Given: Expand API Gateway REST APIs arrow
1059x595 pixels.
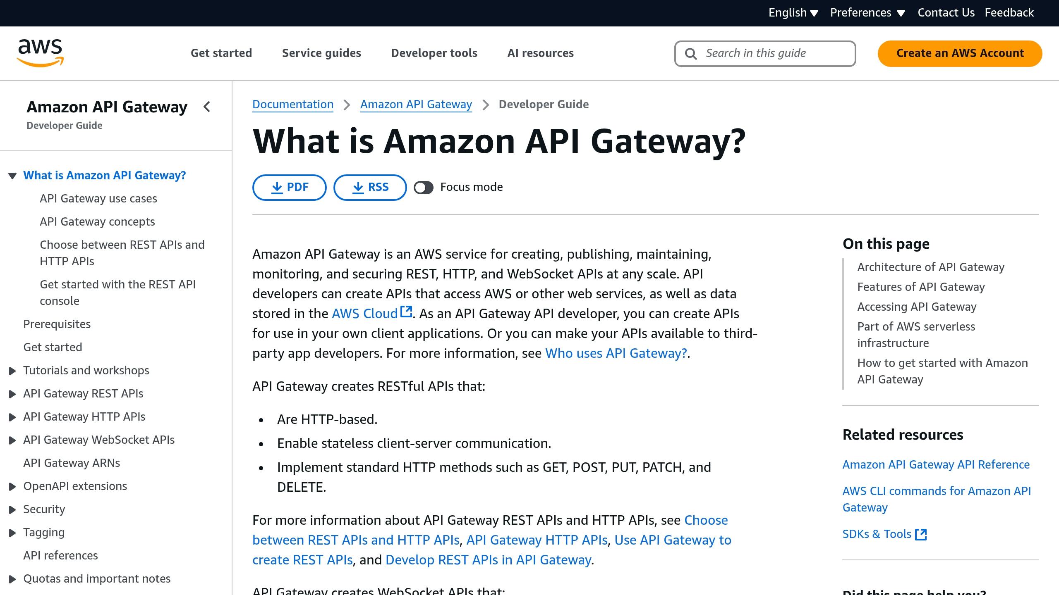Looking at the screenshot, I should [x=12, y=394].
